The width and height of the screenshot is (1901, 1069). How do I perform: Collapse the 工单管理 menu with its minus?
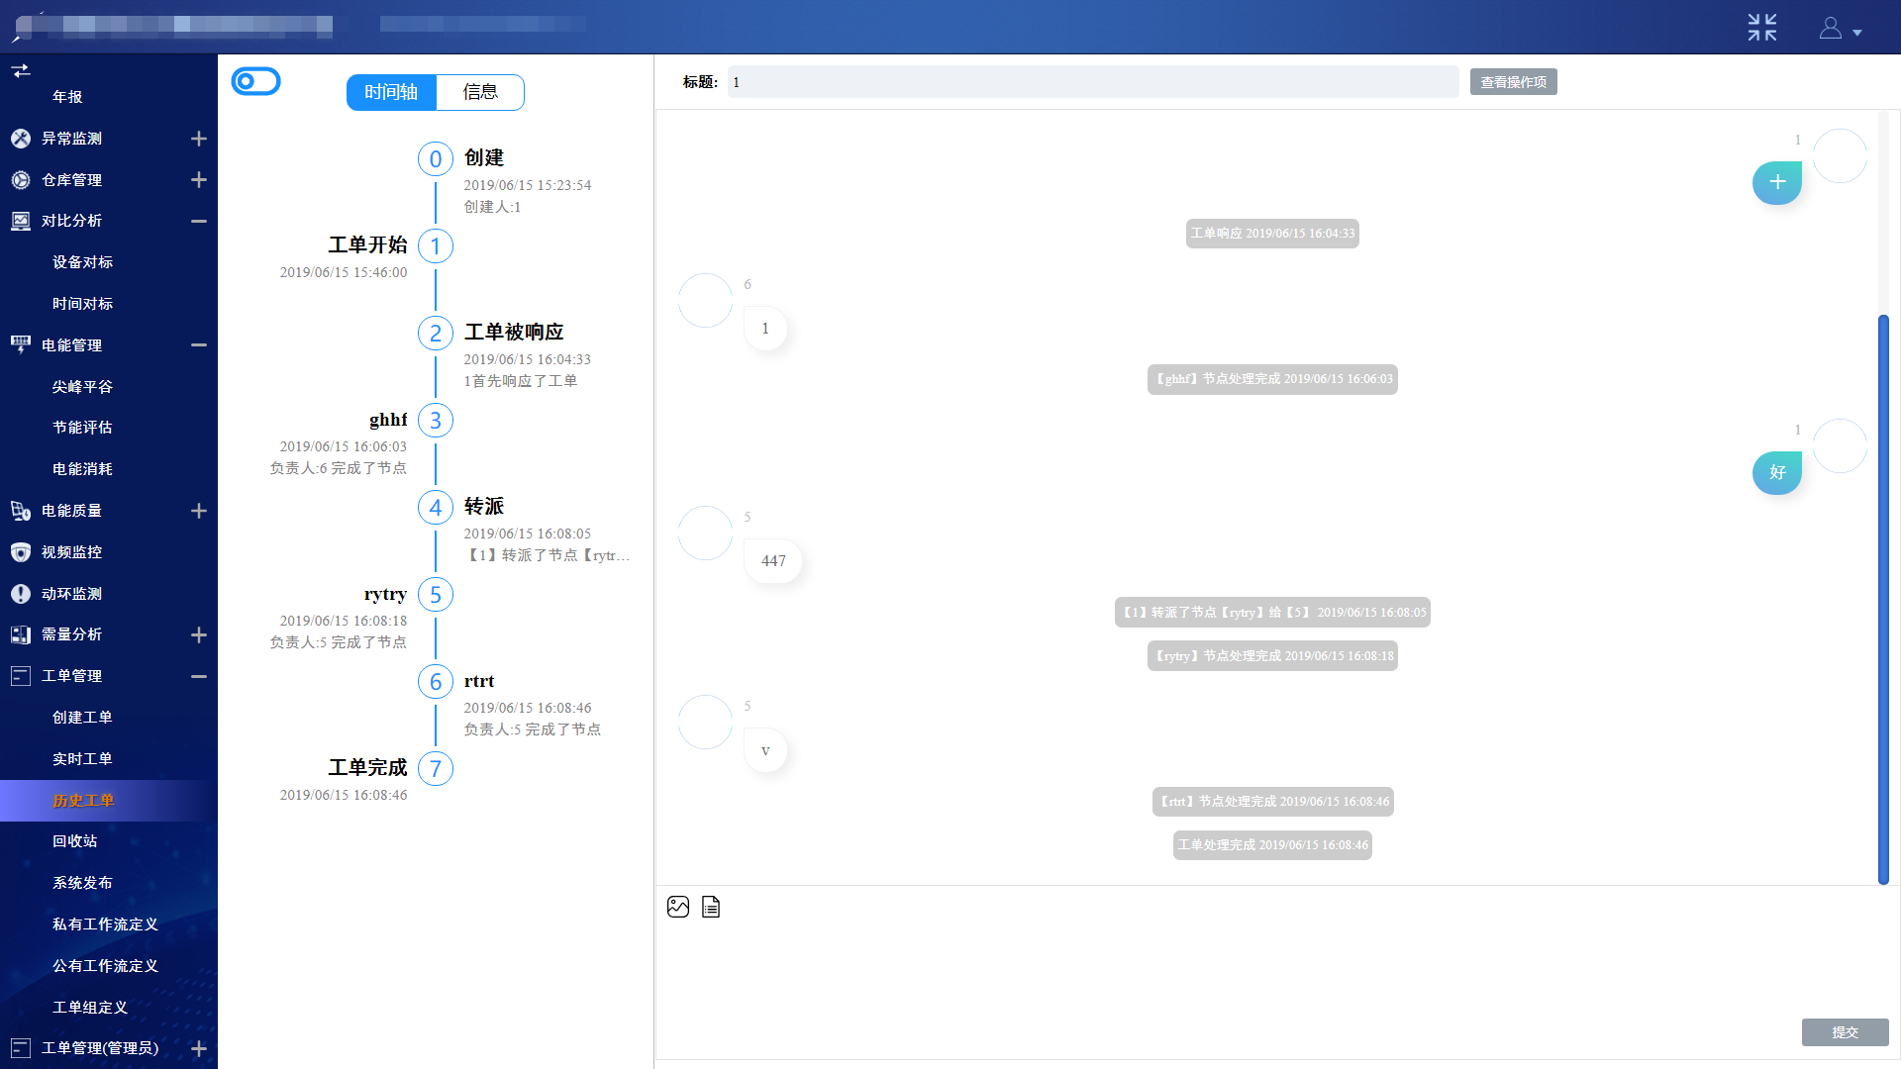(199, 676)
